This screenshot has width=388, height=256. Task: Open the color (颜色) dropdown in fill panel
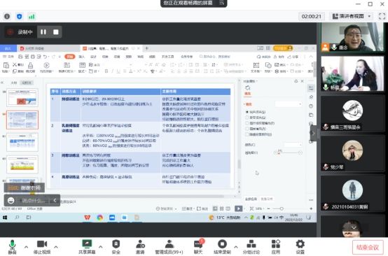[x=293, y=145]
